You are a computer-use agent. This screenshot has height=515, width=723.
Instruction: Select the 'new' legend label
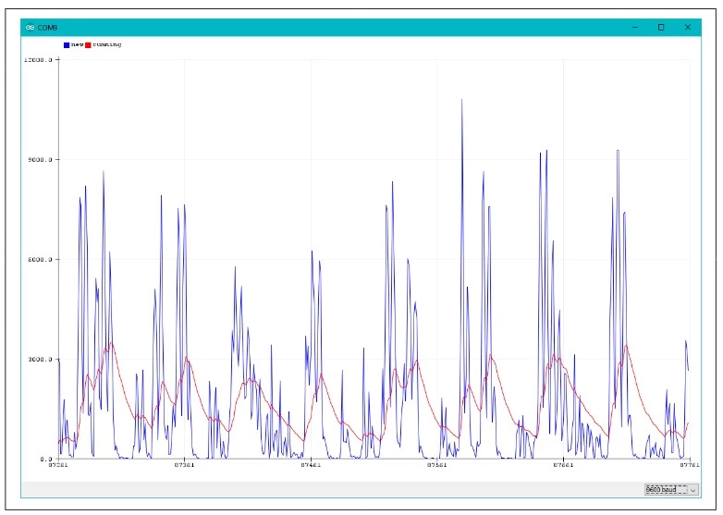[77, 44]
